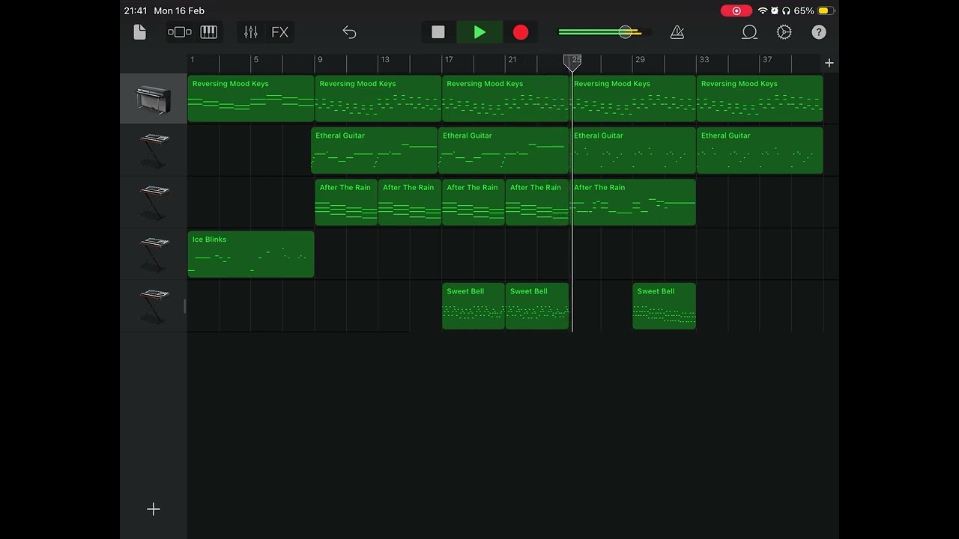
Task: Tap the battery icon in status bar
Action: click(825, 10)
